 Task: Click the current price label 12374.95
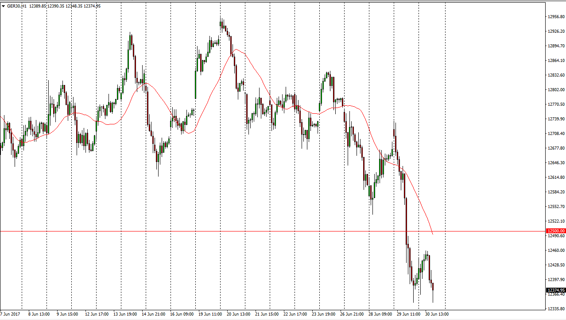point(556,290)
